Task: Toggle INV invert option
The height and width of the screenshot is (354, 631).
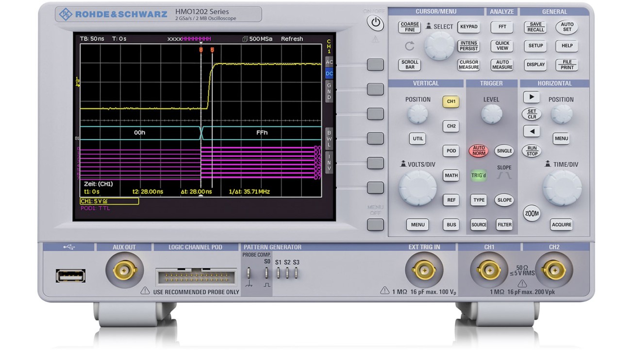Action: [x=329, y=163]
